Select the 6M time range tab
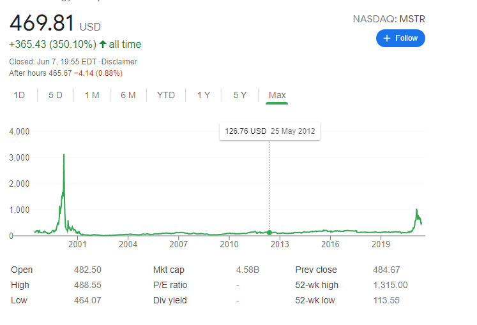This screenshot has height=325, width=477. (128, 95)
